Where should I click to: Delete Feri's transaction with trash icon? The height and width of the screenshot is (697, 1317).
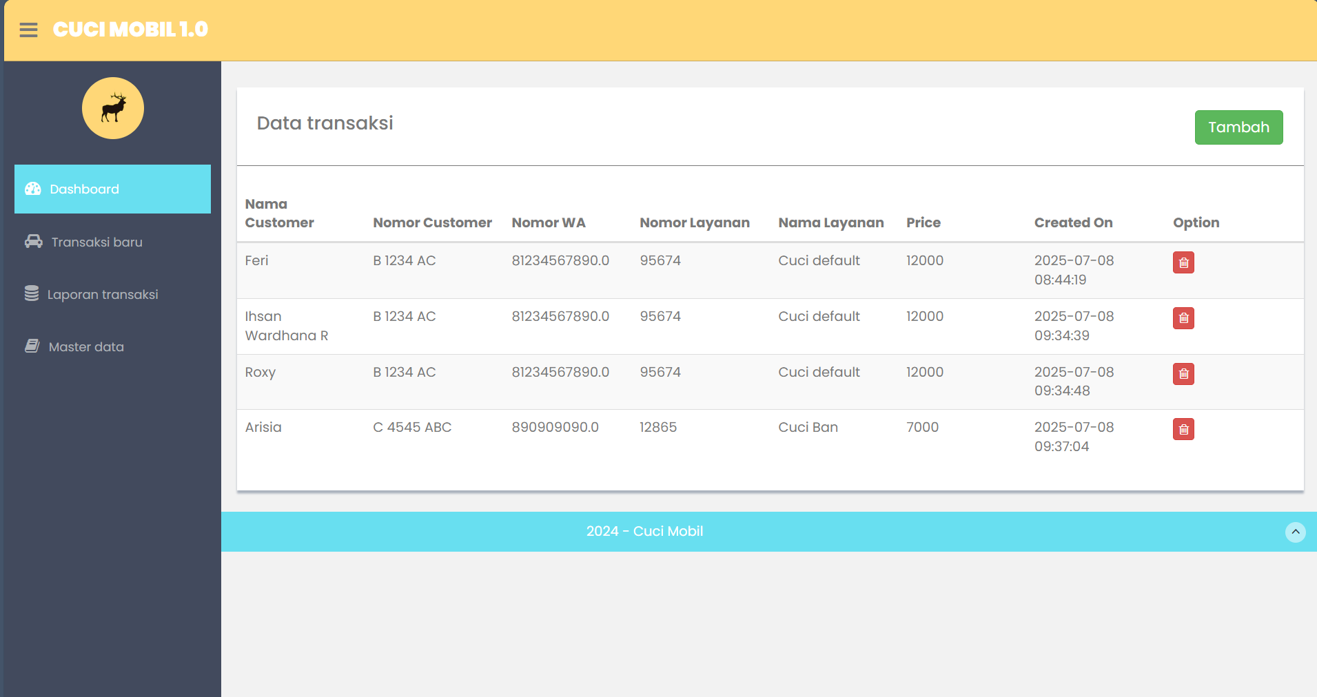1183,262
